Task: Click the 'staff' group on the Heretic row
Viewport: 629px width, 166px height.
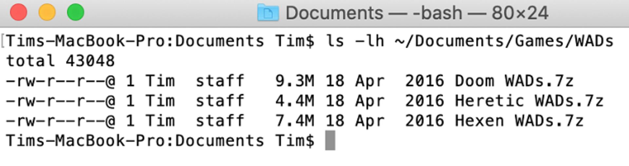Action: pyautogui.click(x=220, y=101)
